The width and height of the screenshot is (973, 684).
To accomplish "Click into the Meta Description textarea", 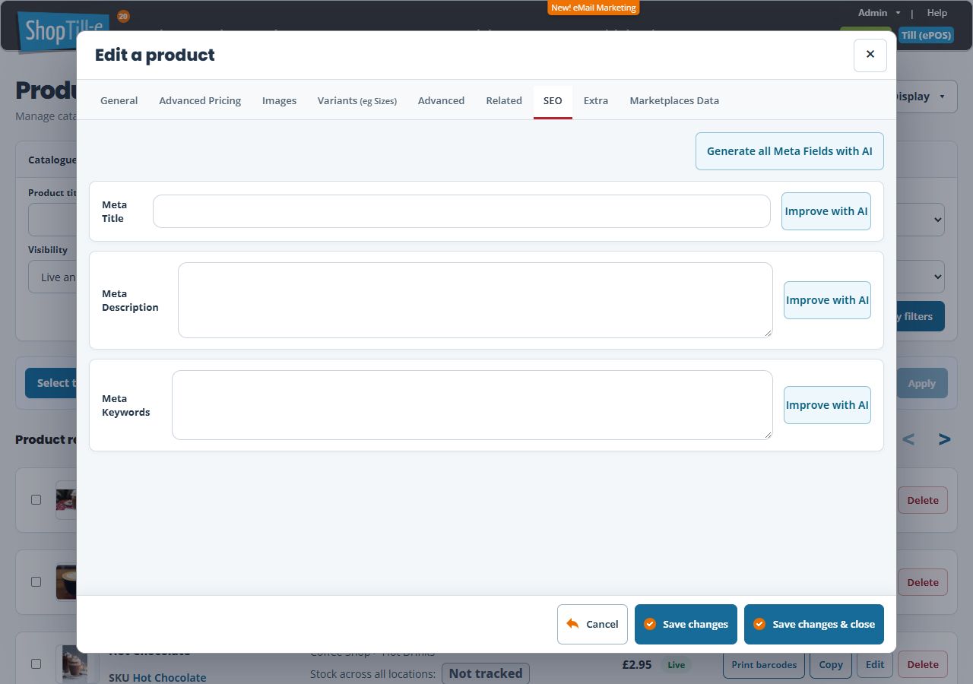I will [475, 300].
